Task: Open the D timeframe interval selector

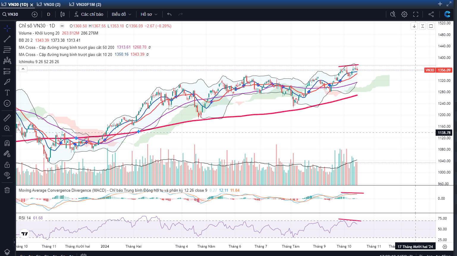Action: pos(48,14)
